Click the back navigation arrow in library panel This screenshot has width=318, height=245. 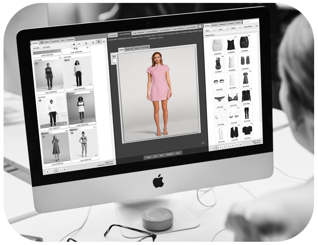point(74,44)
